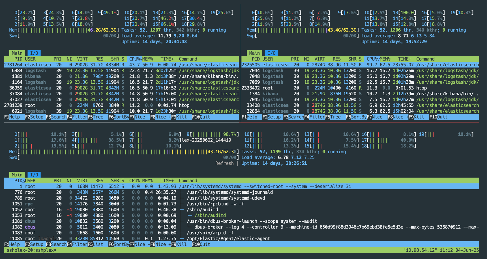Click SHR column header in bottom pane

pos(115,180)
